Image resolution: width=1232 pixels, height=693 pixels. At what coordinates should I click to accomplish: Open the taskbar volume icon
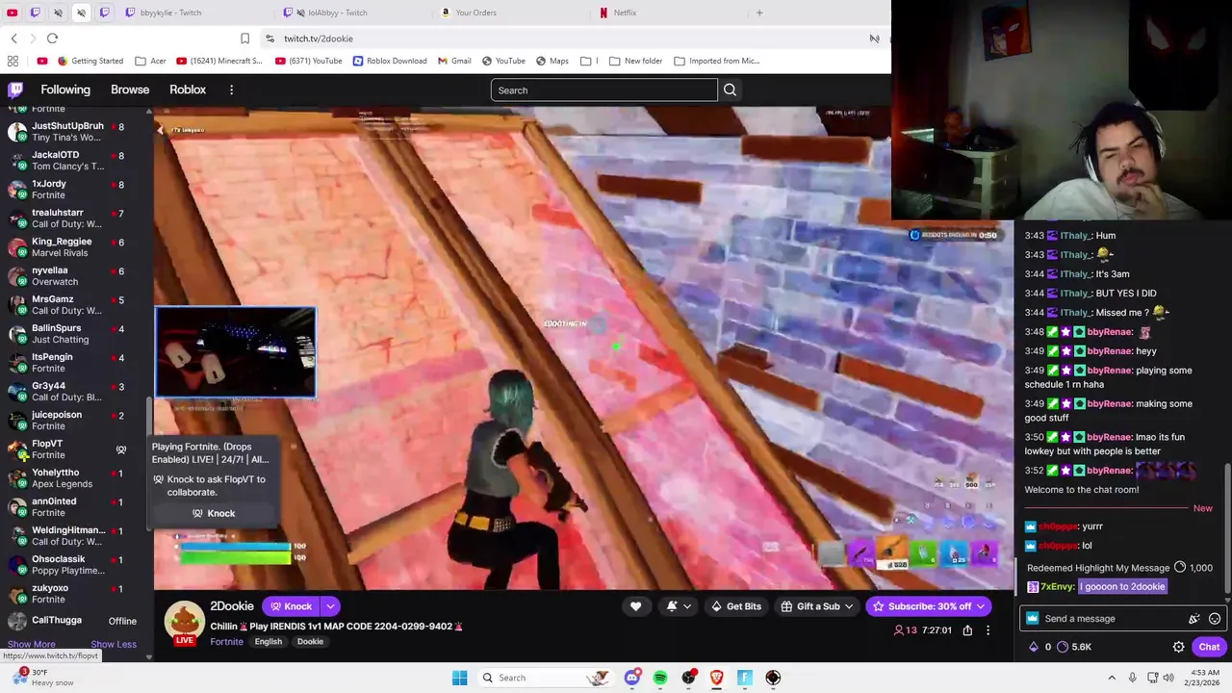pos(1168,678)
